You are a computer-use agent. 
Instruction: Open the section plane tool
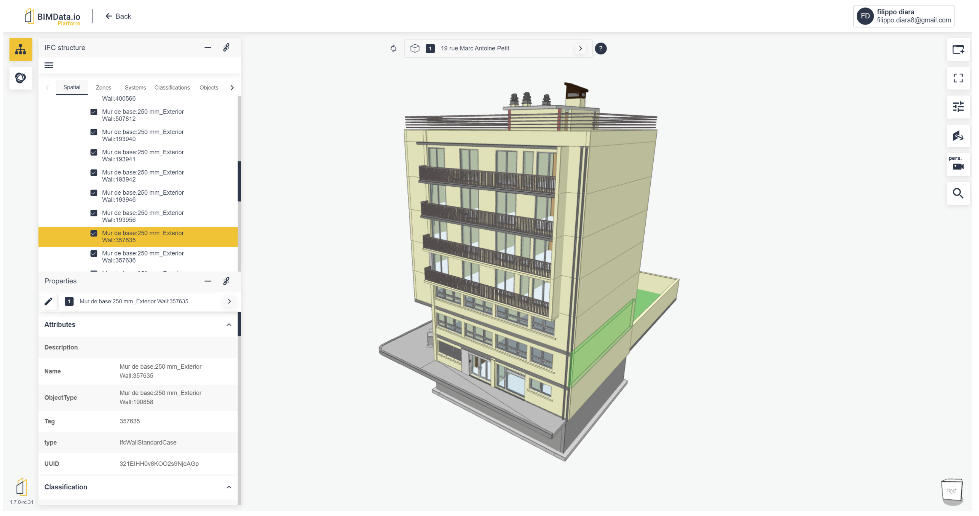(x=958, y=136)
